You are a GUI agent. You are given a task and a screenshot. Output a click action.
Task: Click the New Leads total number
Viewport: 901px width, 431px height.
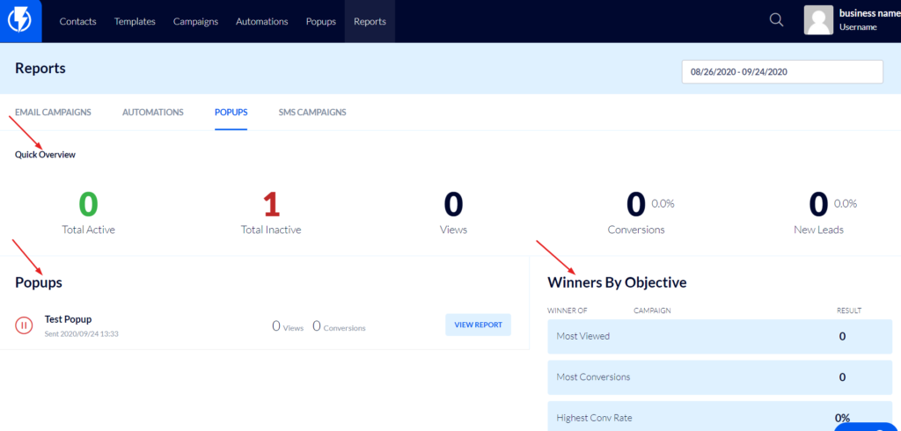818,204
